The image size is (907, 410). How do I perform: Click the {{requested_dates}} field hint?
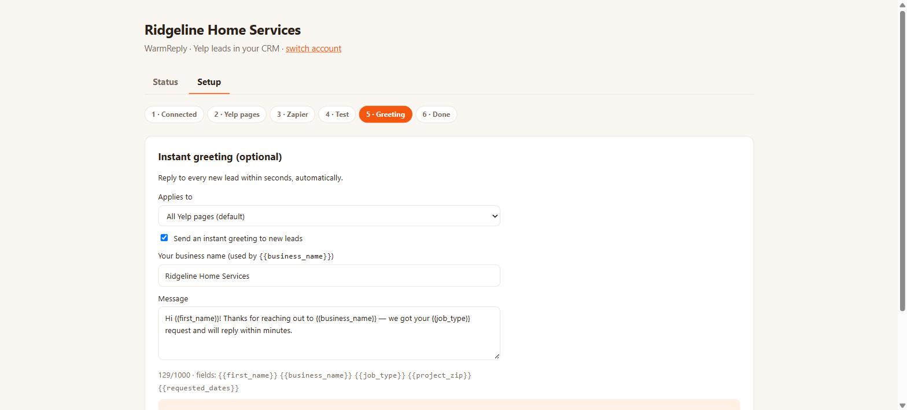(x=198, y=388)
